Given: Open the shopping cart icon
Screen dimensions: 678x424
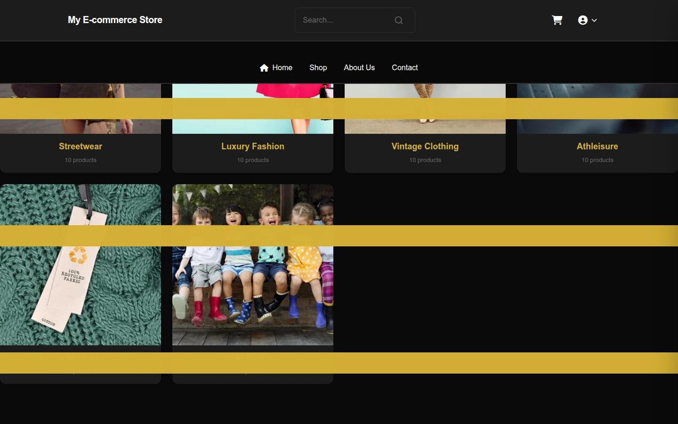Looking at the screenshot, I should pyautogui.click(x=557, y=20).
